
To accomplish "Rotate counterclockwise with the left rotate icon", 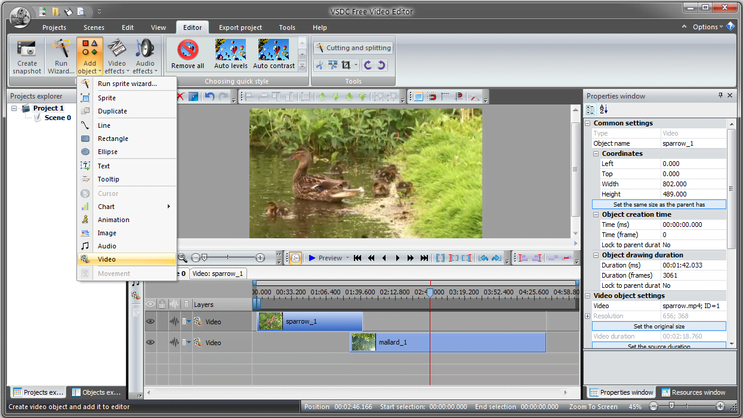I will coord(368,65).
